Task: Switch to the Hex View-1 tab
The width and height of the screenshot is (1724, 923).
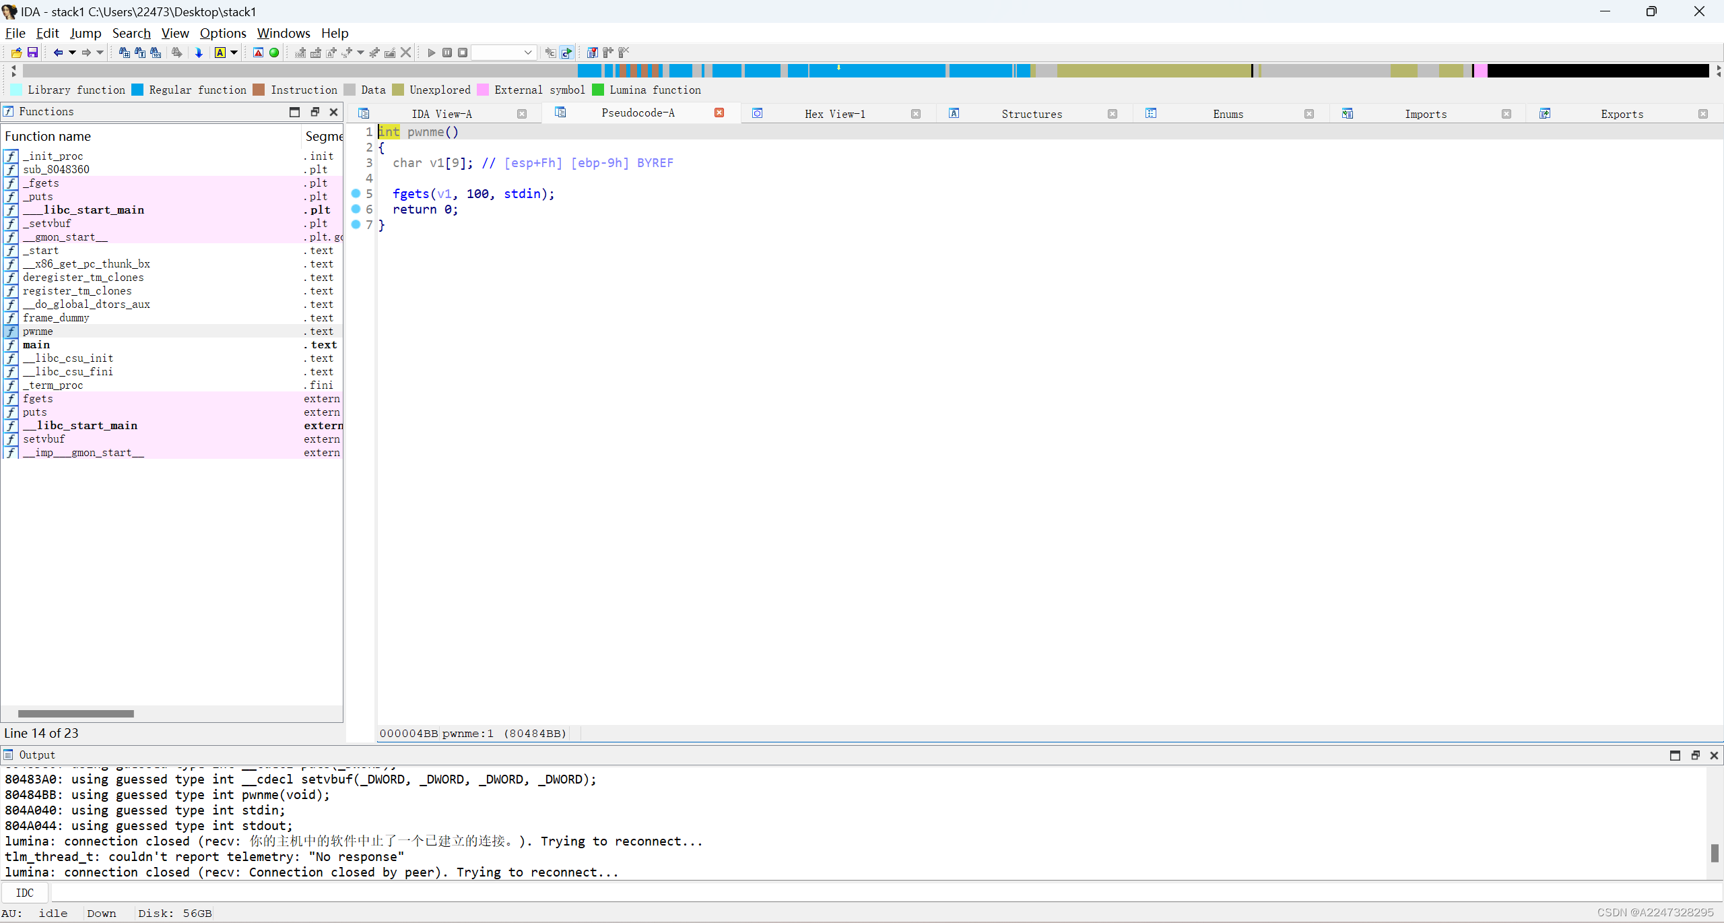Action: pos(835,114)
